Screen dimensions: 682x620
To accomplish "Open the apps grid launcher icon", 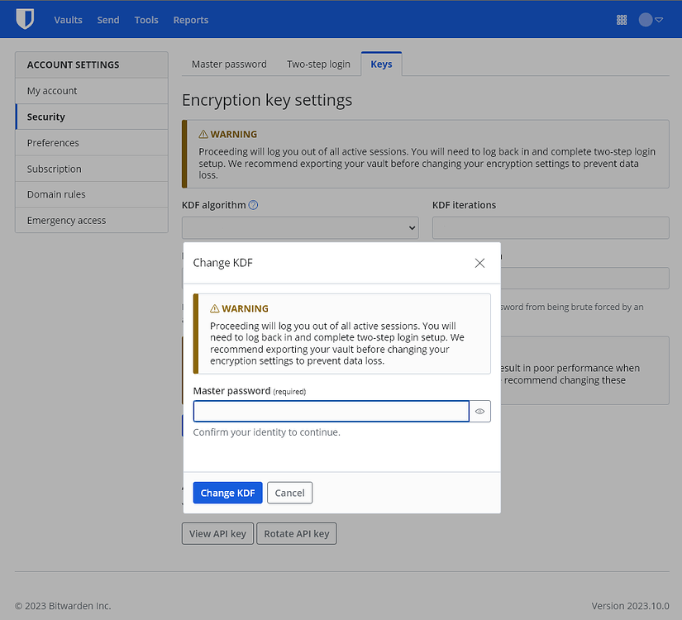I will (621, 19).
